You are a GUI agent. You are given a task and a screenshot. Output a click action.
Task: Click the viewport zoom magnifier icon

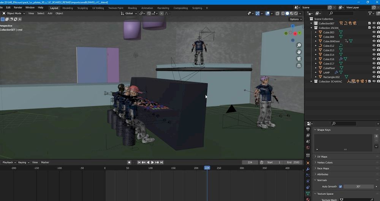(299, 45)
